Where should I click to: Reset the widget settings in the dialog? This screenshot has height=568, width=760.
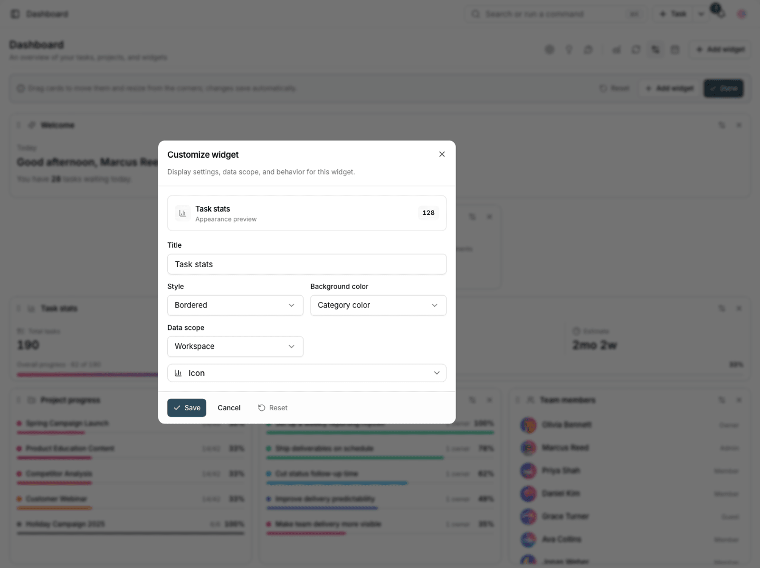(273, 408)
